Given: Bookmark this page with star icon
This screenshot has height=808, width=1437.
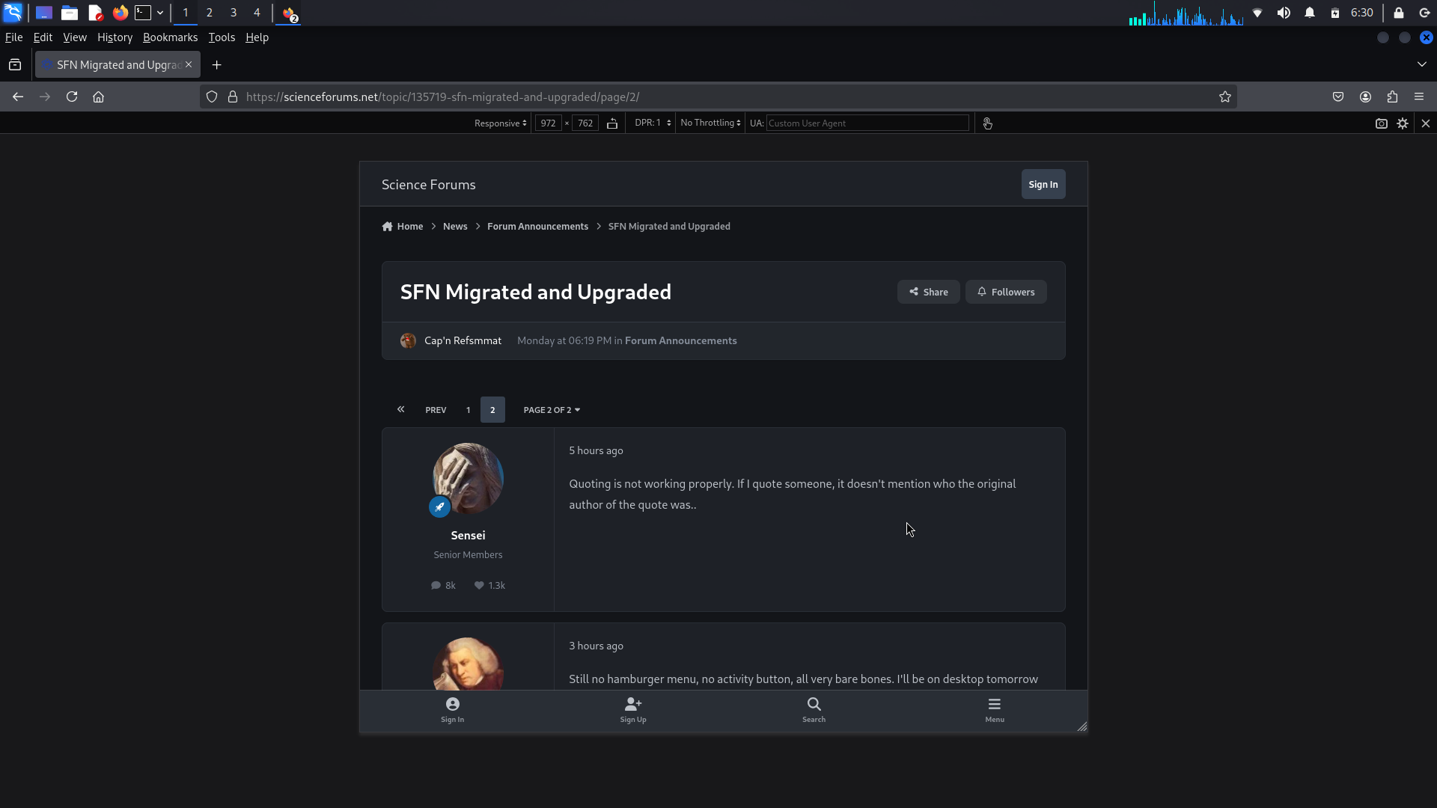Looking at the screenshot, I should (x=1224, y=97).
